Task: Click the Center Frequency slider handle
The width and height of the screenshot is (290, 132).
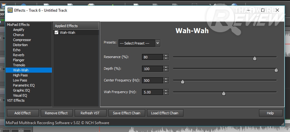Action: click(x=182, y=81)
